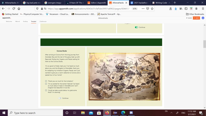Switch to the '8 Years Of The A' tab

[75, 3]
